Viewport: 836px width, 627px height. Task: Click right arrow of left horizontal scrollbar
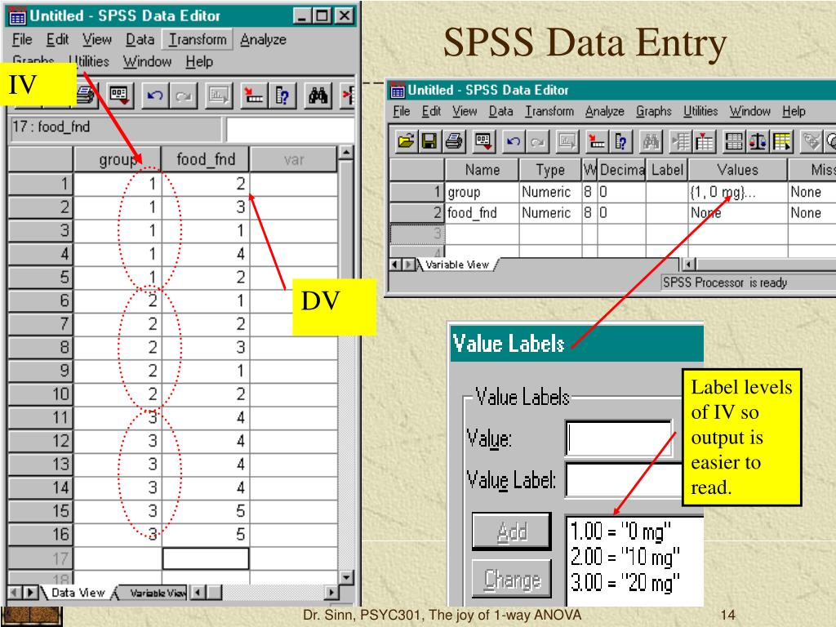(x=331, y=593)
